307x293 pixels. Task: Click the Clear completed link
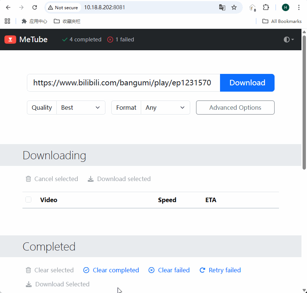point(111,270)
